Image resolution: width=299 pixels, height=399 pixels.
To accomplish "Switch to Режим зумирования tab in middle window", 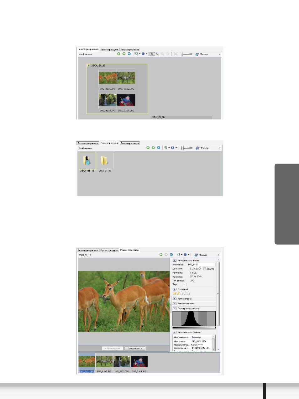I will coord(88,143).
